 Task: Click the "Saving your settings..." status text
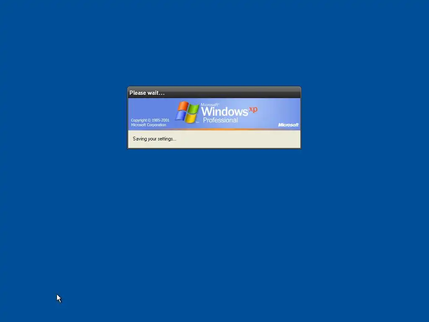coord(155,139)
